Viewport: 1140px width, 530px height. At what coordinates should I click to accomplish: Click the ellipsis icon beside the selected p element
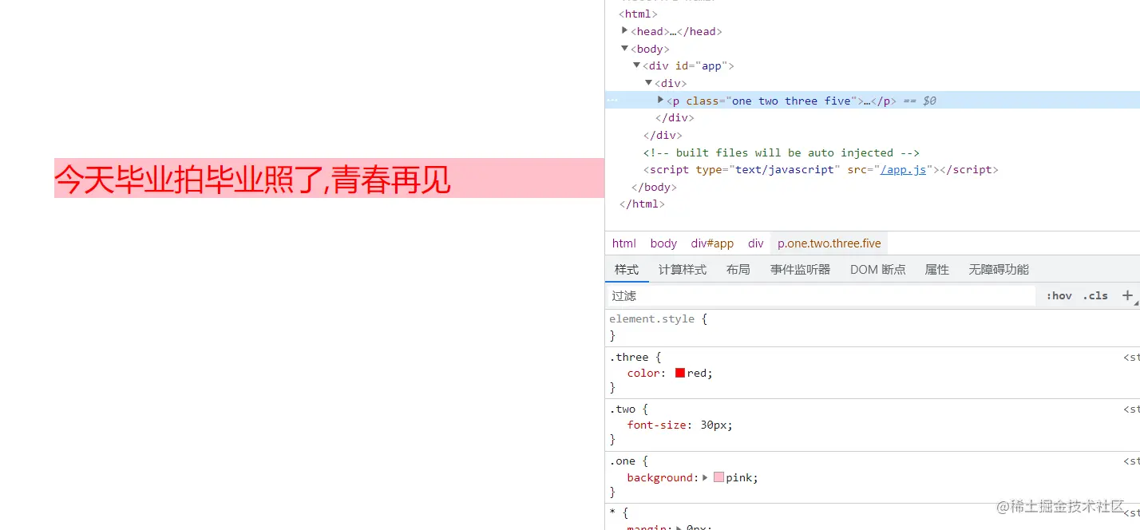[x=613, y=101]
